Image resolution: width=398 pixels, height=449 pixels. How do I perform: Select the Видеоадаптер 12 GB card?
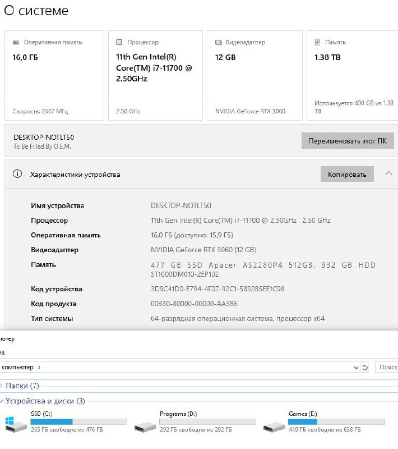pos(254,76)
